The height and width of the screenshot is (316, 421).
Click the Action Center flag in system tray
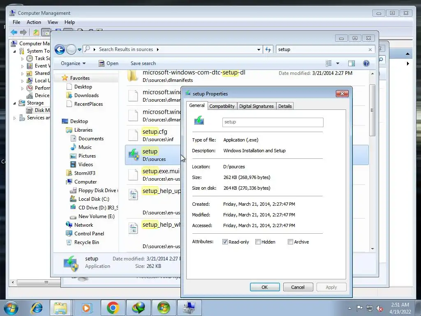tap(359, 308)
